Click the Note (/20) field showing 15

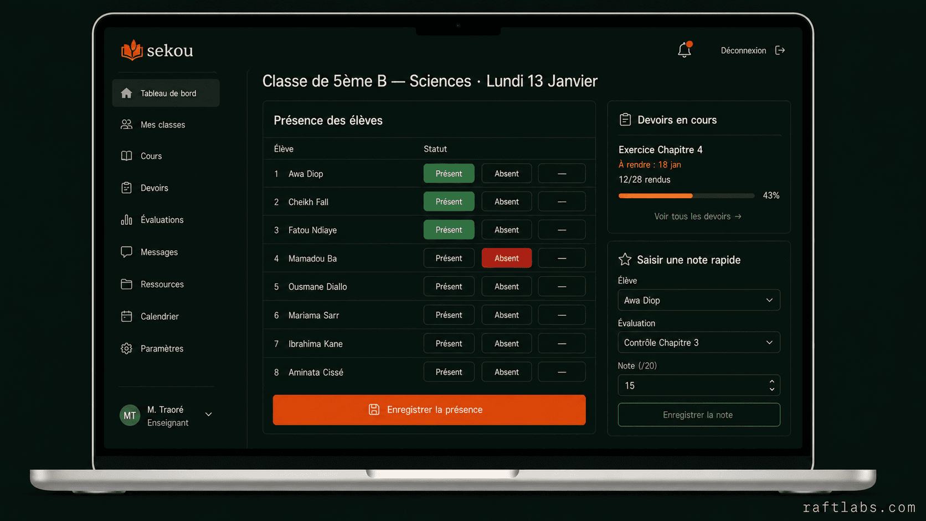(699, 385)
